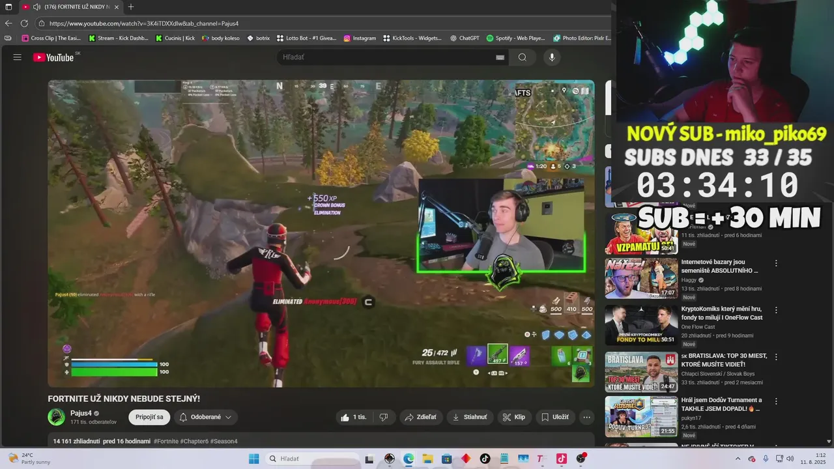Click page scrollbar down arrow
This screenshot has height=469, width=834.
tap(829, 441)
